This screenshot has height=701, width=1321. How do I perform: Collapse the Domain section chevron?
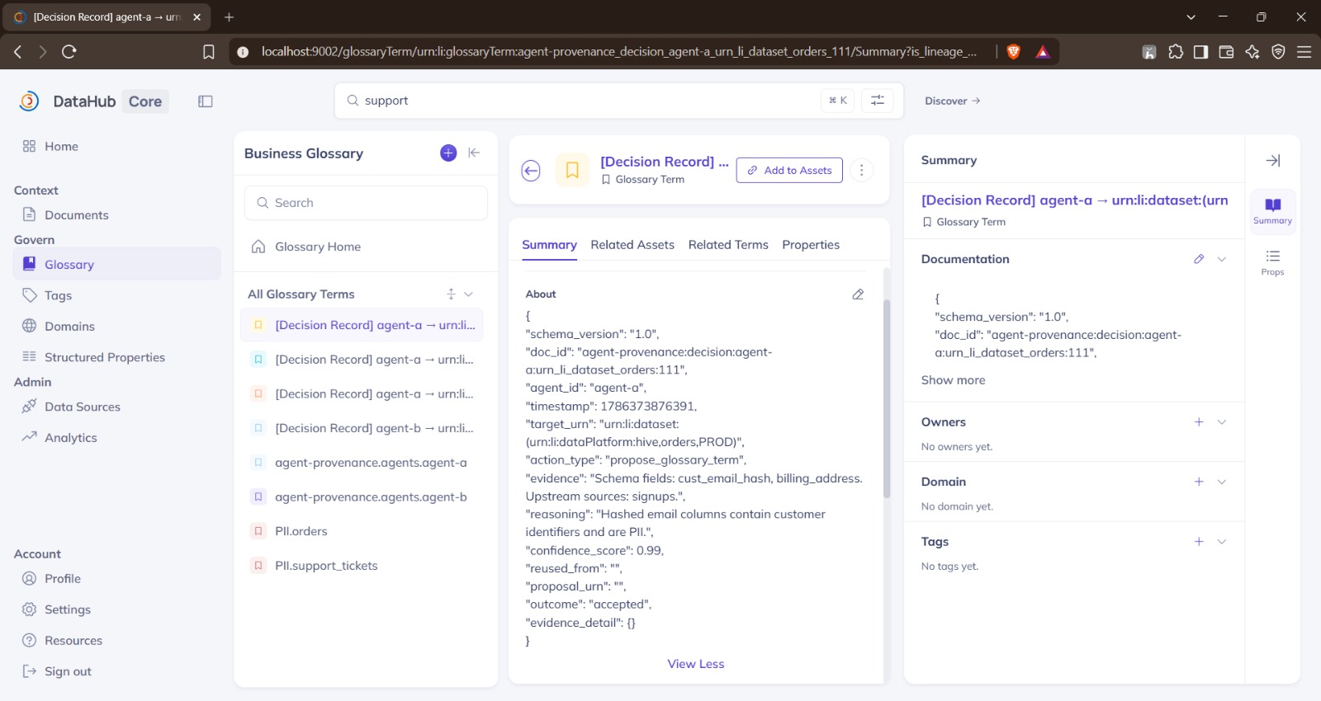point(1222,482)
